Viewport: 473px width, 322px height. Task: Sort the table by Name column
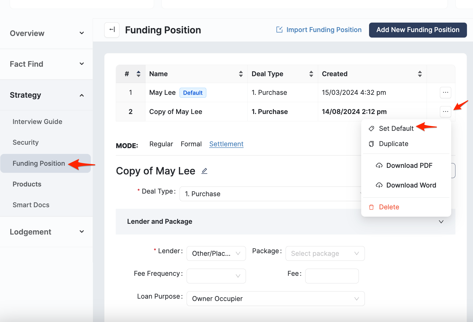point(241,74)
